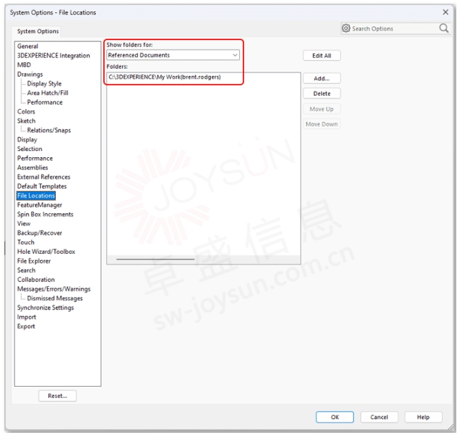
Task: Focus the Search Options input field
Action: (x=394, y=28)
